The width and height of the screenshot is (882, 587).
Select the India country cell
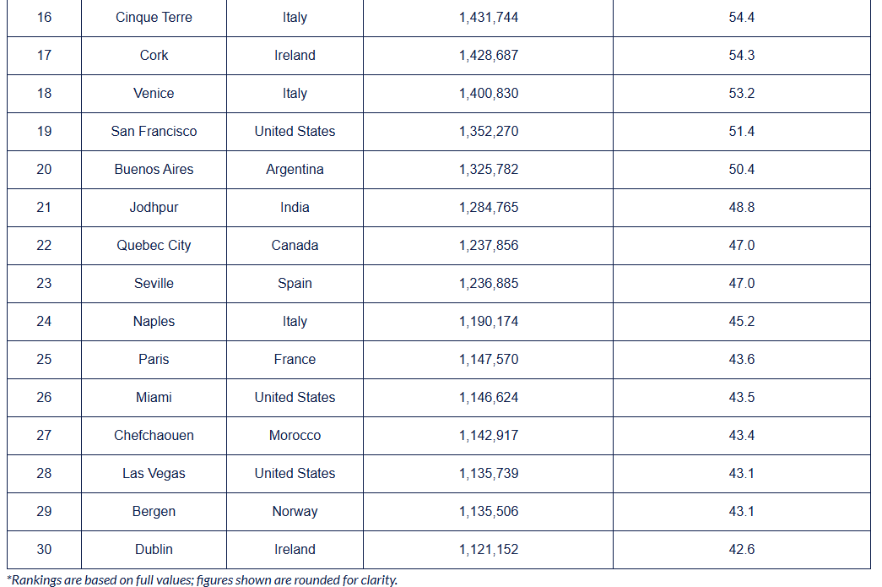point(295,207)
